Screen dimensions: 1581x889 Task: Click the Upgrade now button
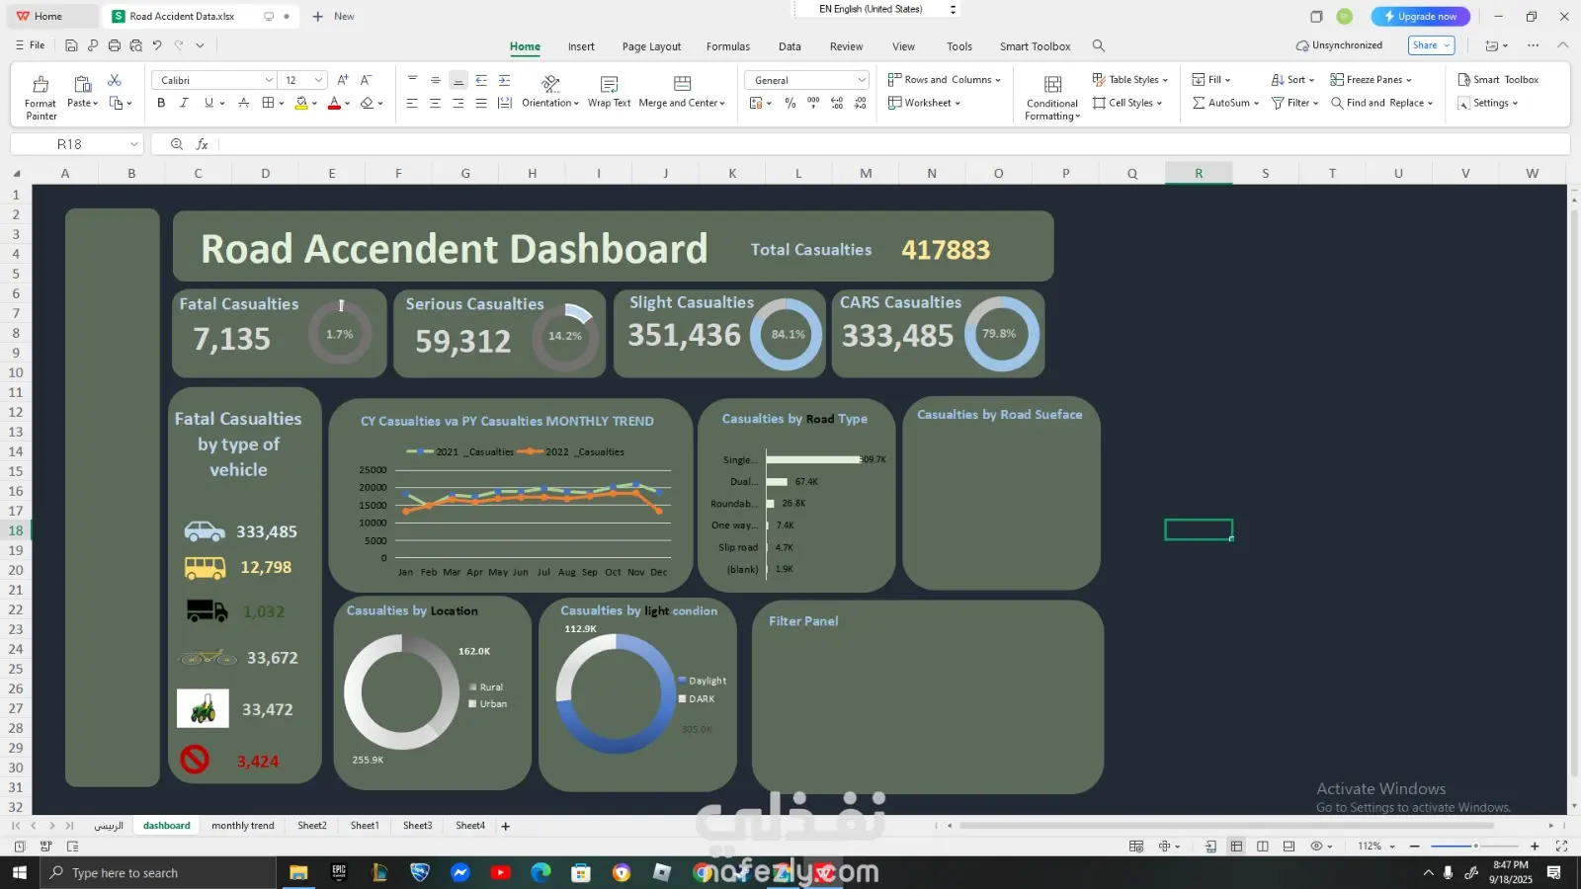point(1420,17)
